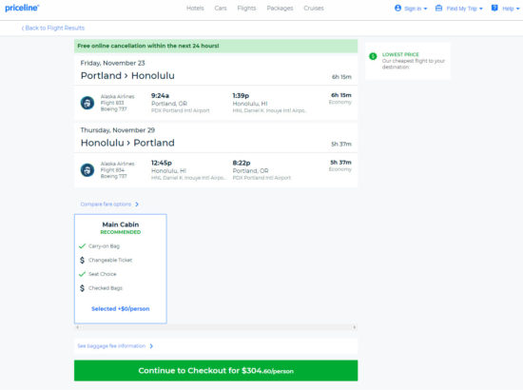
Task: Click the Lowest Price green dollar icon
Action: click(x=373, y=56)
